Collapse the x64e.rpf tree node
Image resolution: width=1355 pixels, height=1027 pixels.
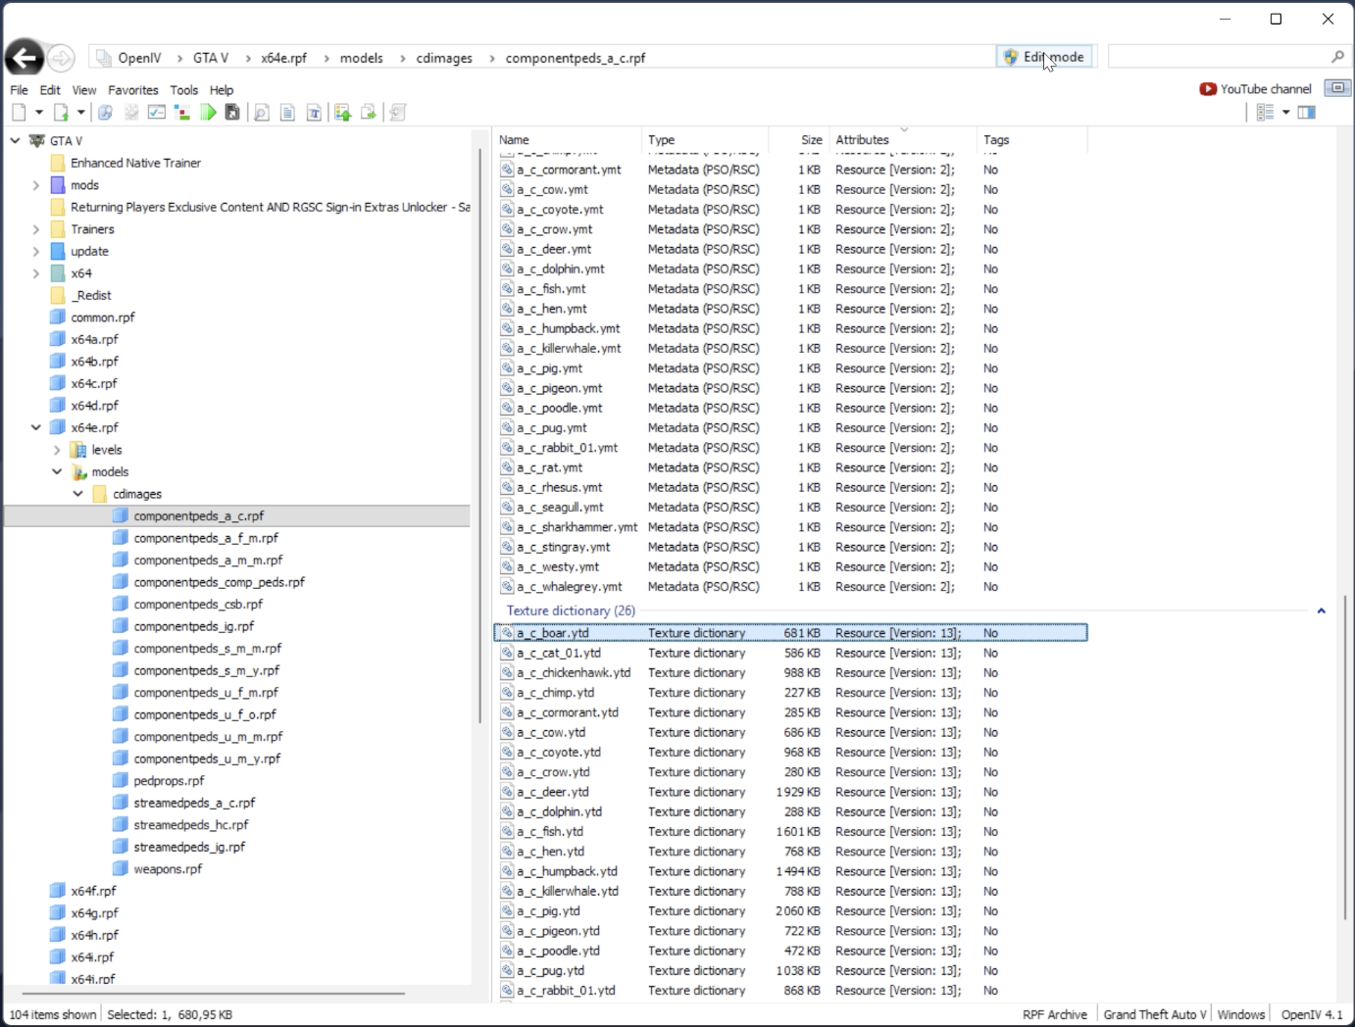tap(36, 427)
